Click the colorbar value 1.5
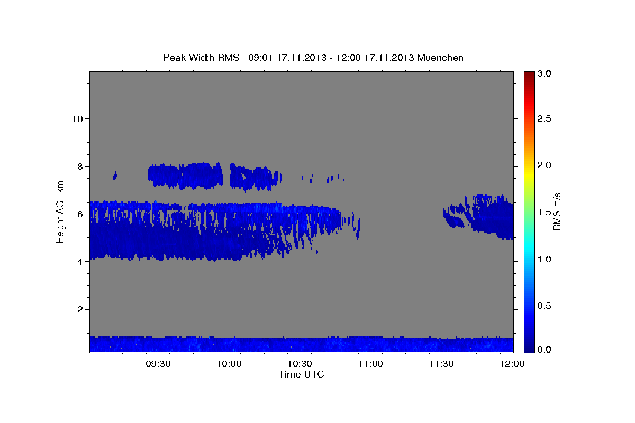This screenshot has width=635, height=423. (545, 212)
